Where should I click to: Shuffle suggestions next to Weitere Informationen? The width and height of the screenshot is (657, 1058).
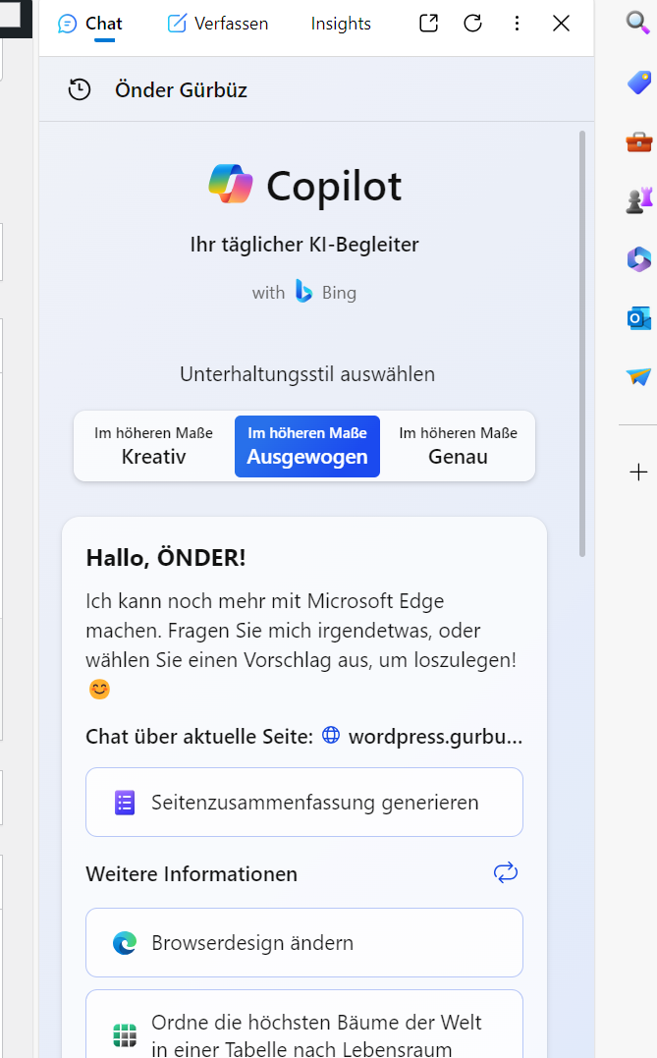[x=505, y=872]
